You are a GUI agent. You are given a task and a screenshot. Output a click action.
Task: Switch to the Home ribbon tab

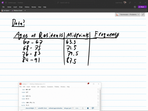coord(9,7)
